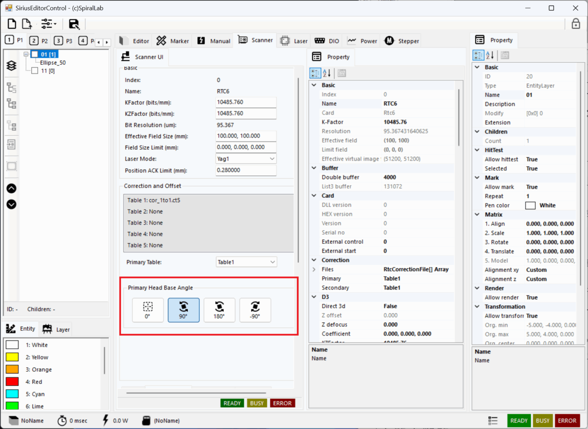Open the Stepper tab
The image size is (588, 429).
402,41
